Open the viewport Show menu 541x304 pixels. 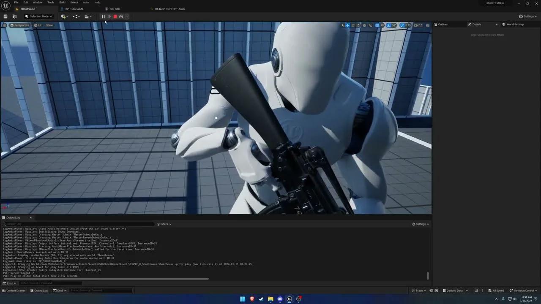pos(49,25)
